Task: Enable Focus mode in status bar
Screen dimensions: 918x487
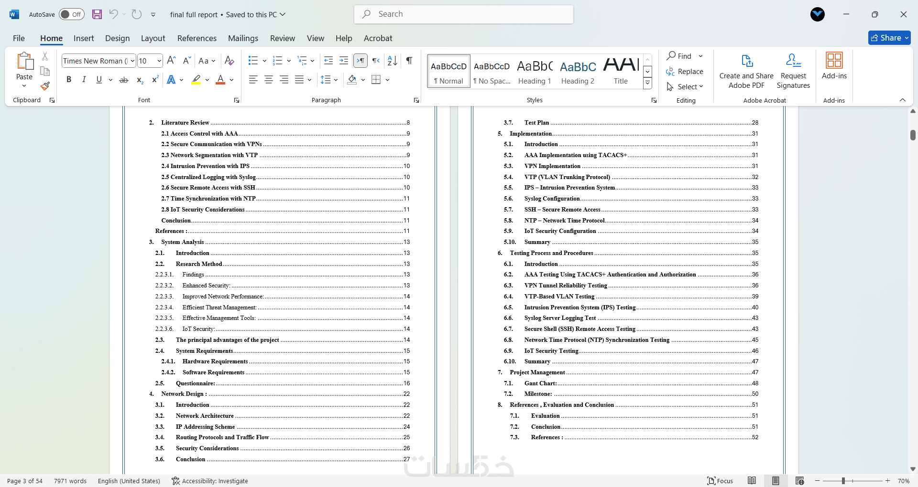Action: [720, 481]
